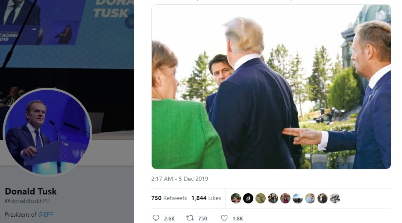Open the fourth liker avatar
Screen dimensions: 402x223
pyautogui.click(x=273, y=198)
